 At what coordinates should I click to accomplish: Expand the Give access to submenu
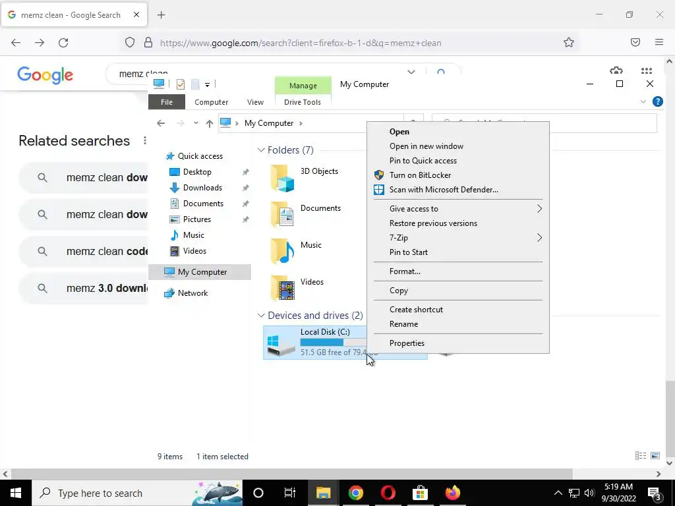(x=457, y=209)
